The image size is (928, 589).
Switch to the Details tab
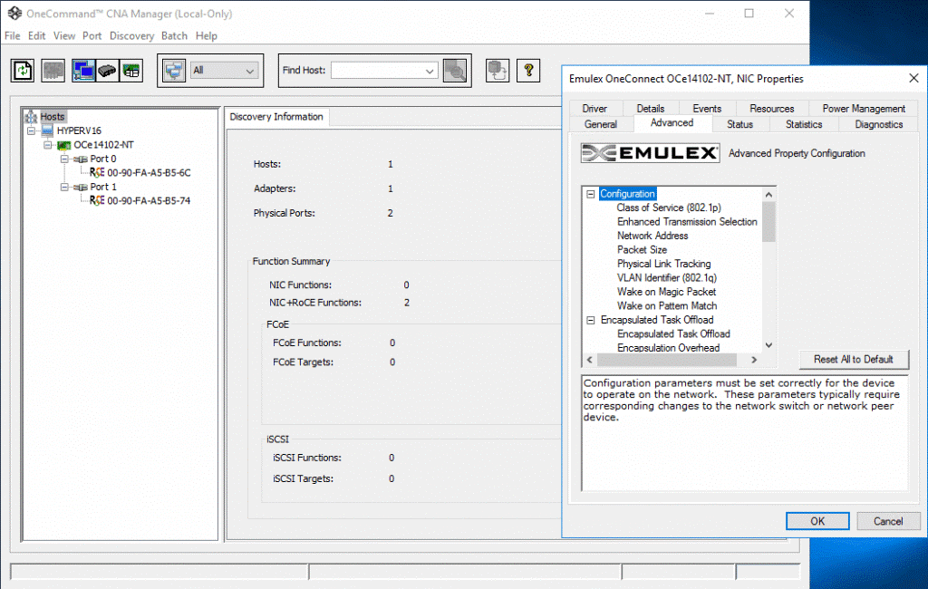[x=651, y=109]
